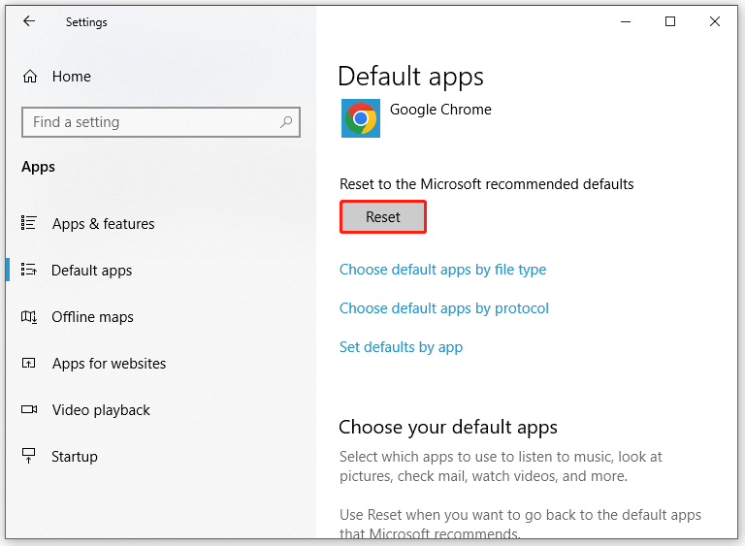Select the Apps & features icon

[29, 224]
